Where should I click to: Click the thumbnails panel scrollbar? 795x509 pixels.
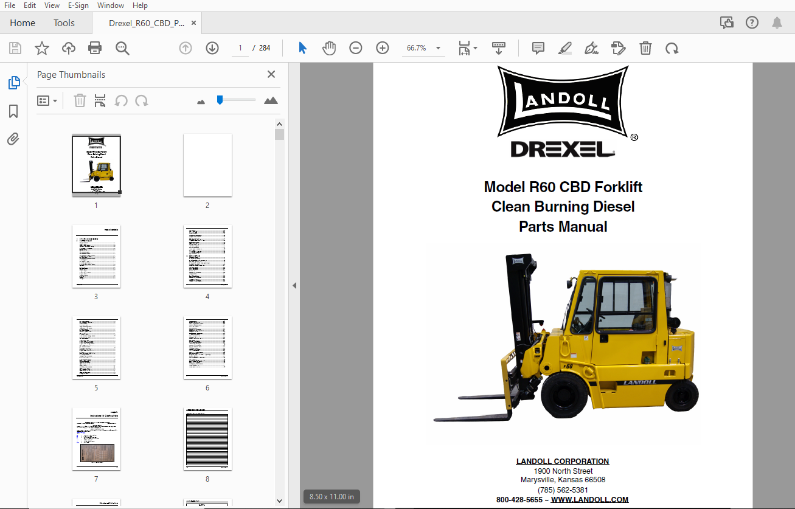279,134
